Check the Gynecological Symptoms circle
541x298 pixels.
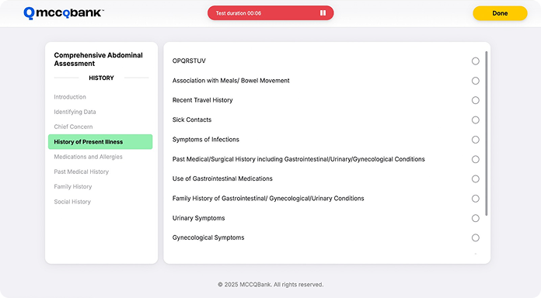pyautogui.click(x=476, y=237)
